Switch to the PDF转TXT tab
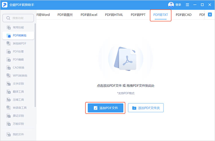 click(161, 15)
